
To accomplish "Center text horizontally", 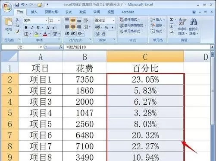I will point(73,27).
